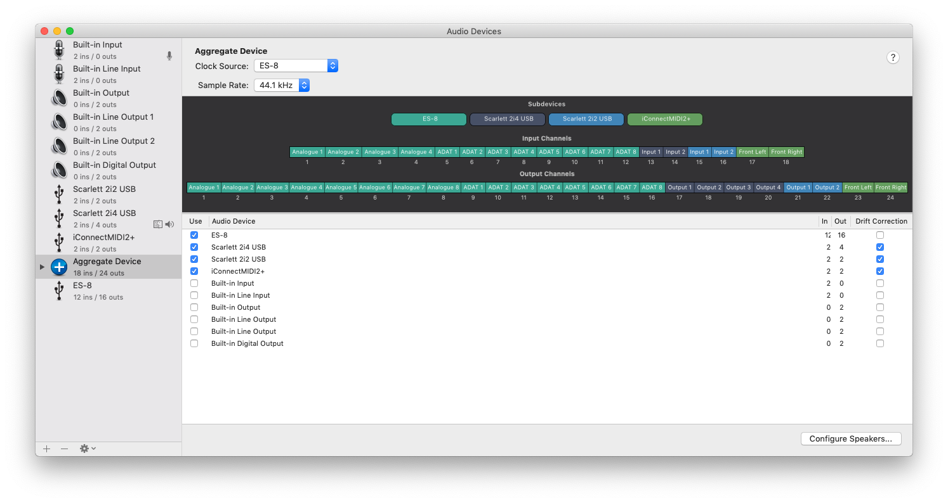The width and height of the screenshot is (948, 503).
Task: Open the gear action menu
Action: pyautogui.click(x=88, y=449)
